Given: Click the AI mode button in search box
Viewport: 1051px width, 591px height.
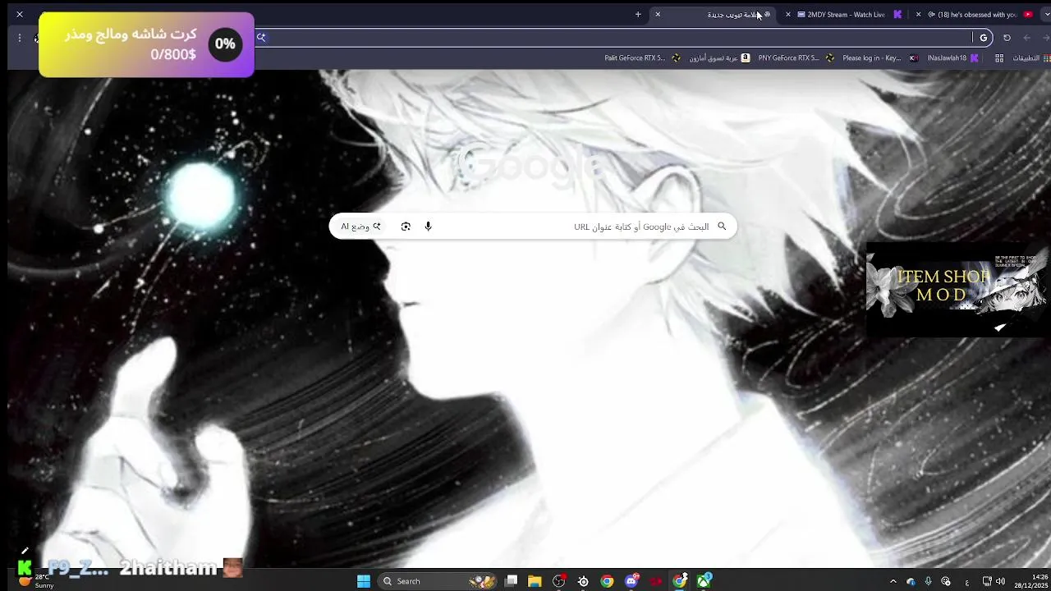Looking at the screenshot, I should tap(361, 227).
